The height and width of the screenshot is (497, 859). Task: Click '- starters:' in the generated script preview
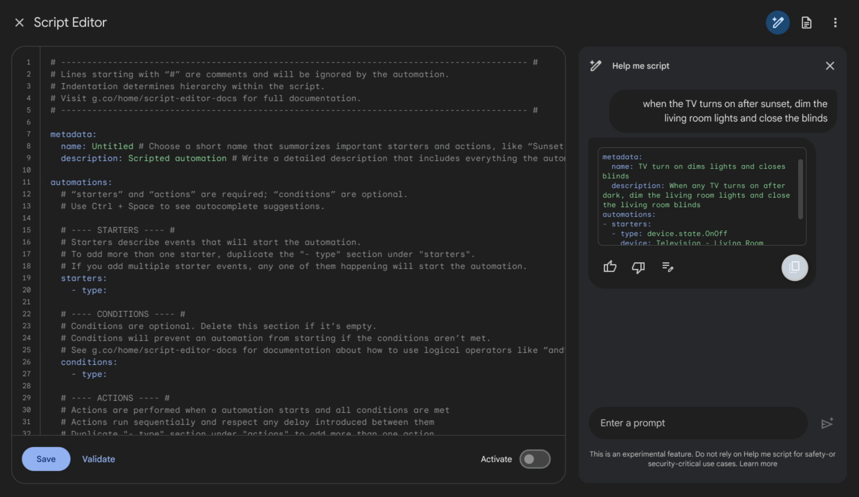pos(627,224)
